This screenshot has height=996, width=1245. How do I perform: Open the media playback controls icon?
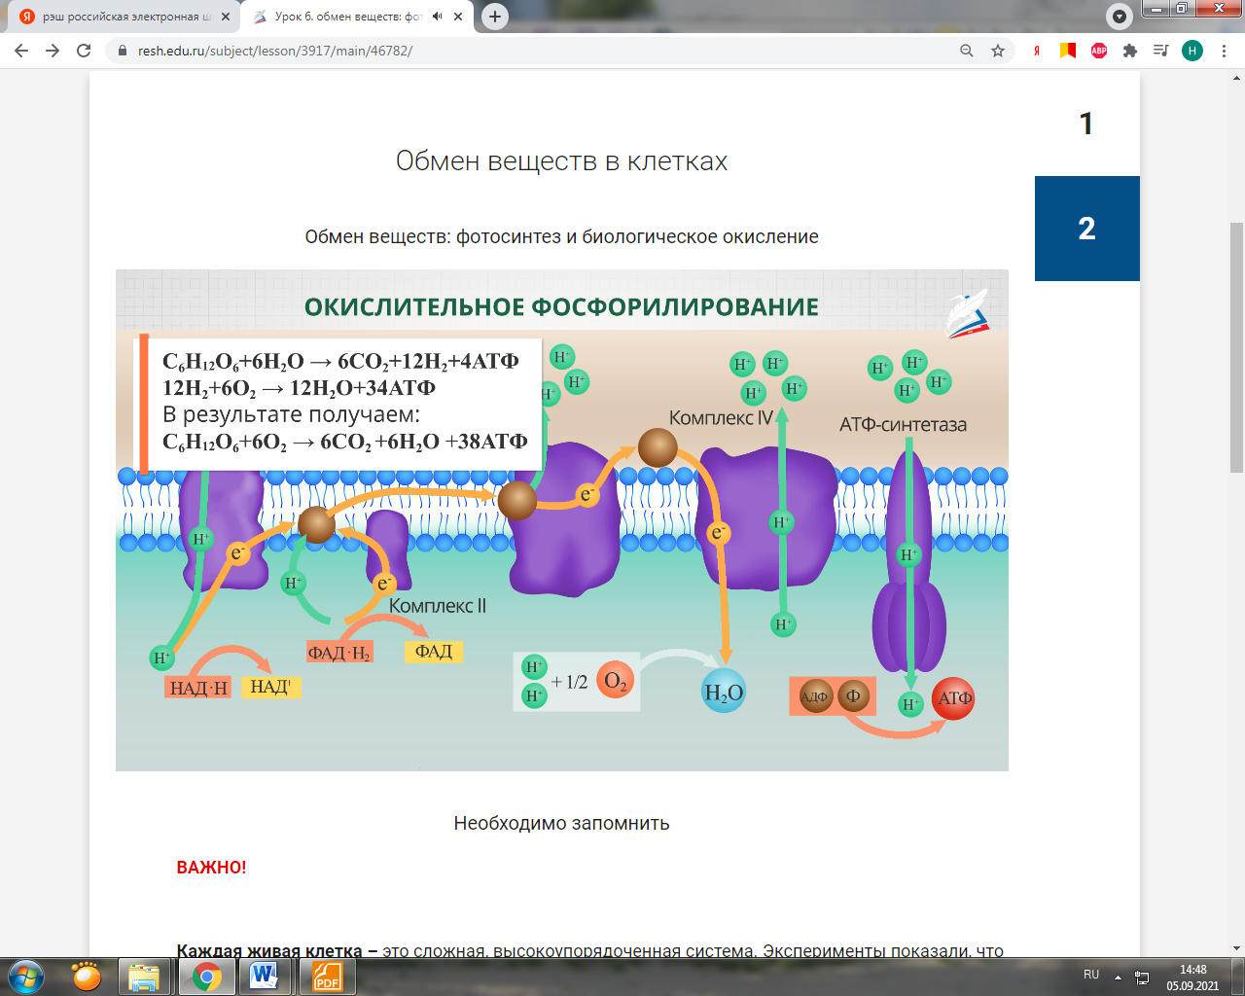[1160, 51]
